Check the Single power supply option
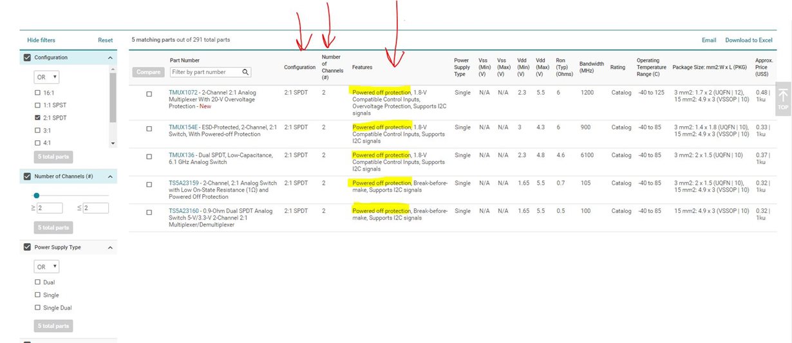Screen dimensions: 792x343 (37, 295)
